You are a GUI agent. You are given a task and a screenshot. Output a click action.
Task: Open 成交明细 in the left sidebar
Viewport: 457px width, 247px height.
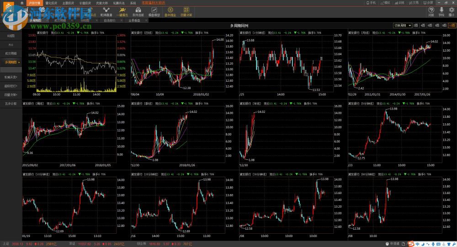pyautogui.click(x=11, y=53)
